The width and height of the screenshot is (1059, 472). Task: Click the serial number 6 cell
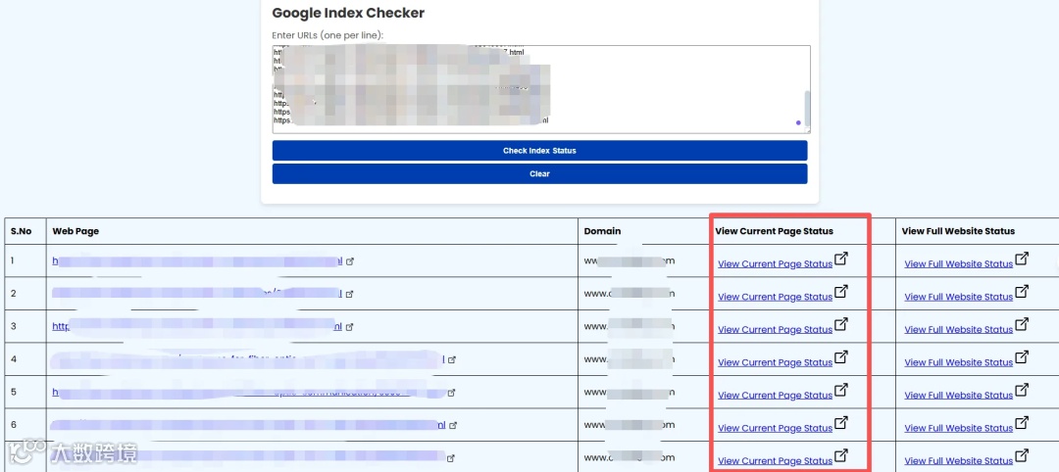coord(25,425)
